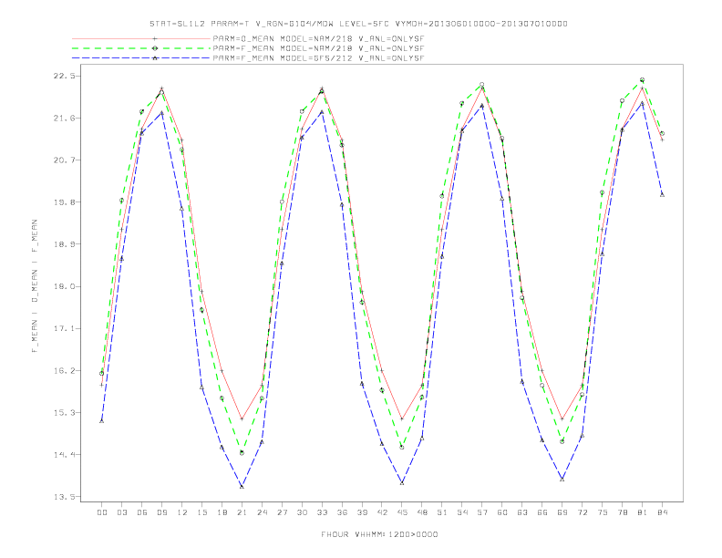Click the y-axis title F_MEAN | O_MEAN | F_MEAN
This screenshot has width=722, height=558.
(34, 286)
